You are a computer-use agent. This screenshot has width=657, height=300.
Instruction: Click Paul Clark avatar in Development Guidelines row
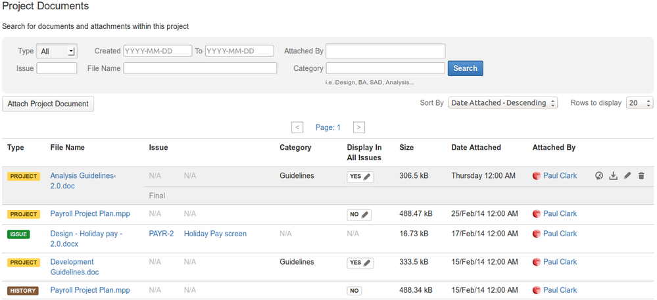537,263
